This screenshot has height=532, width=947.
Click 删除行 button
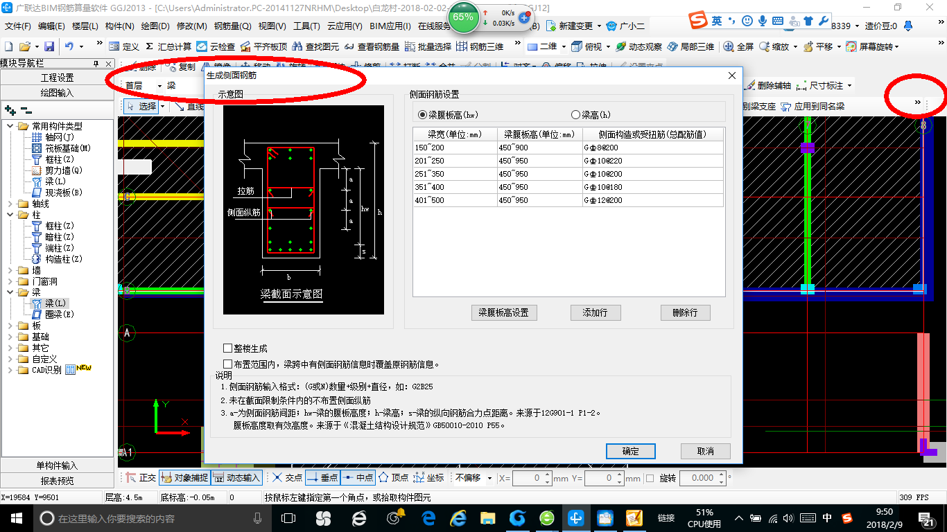685,312
